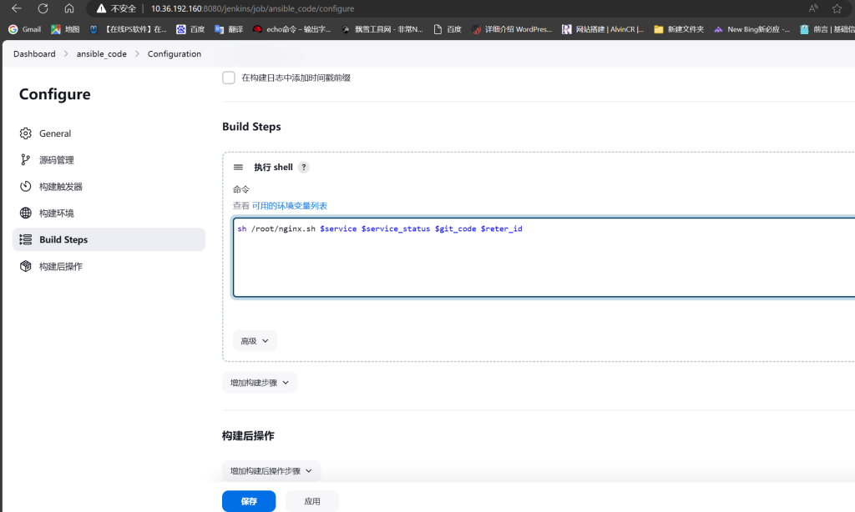The image size is (855, 512).
Task: Open the 前言 bookmark
Action: coord(827,29)
